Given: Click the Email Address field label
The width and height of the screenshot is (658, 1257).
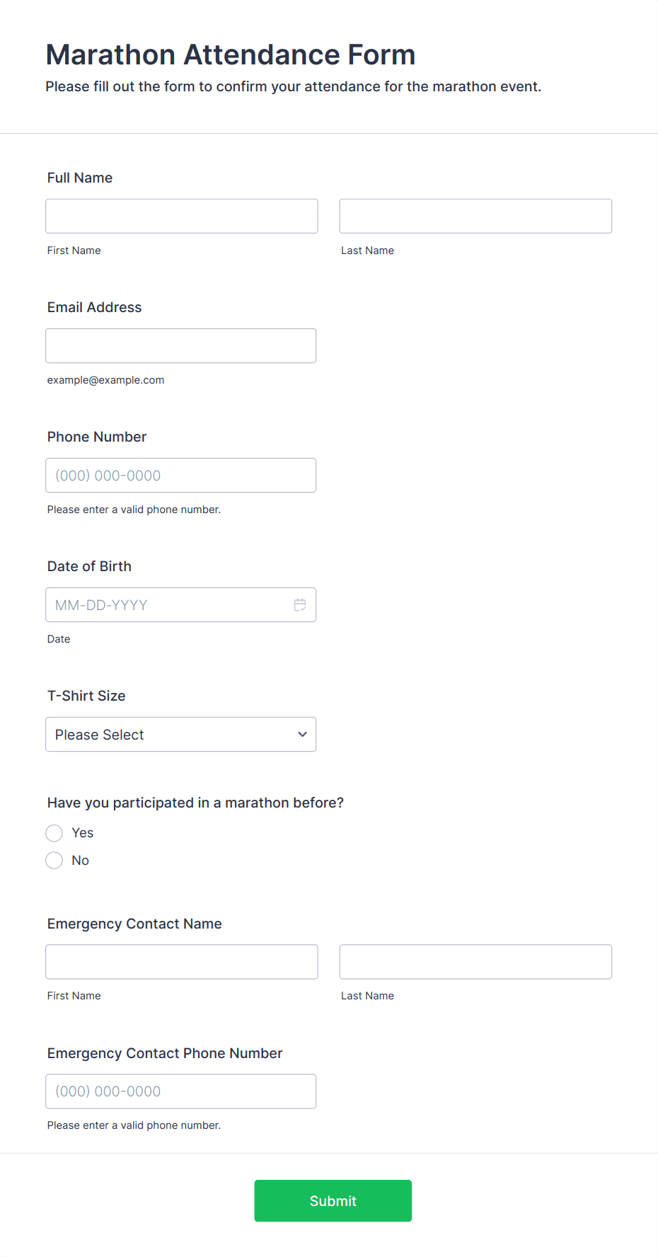Looking at the screenshot, I should (95, 307).
